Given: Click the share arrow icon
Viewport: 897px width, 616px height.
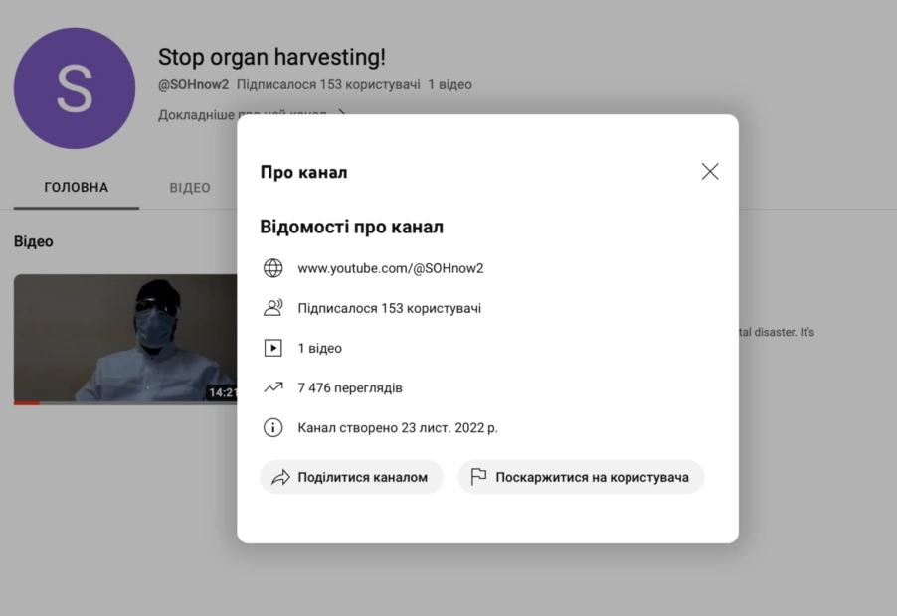Looking at the screenshot, I should point(280,477).
